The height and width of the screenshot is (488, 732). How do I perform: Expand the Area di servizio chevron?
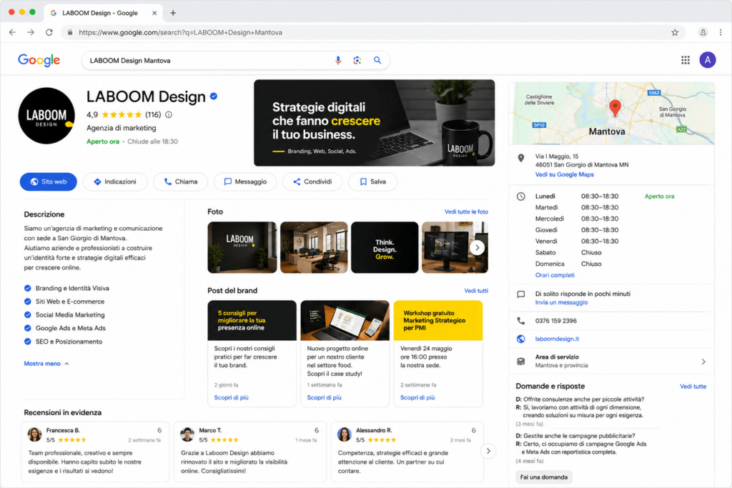[x=703, y=362]
